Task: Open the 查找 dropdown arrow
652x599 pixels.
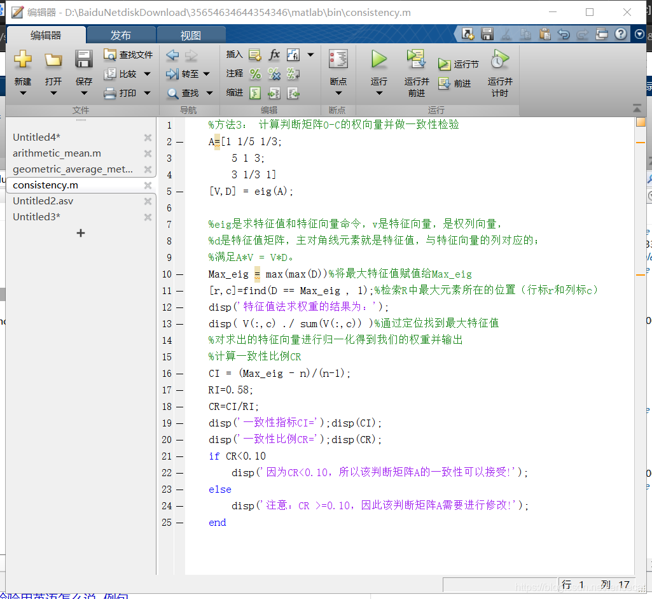Action: tap(209, 93)
